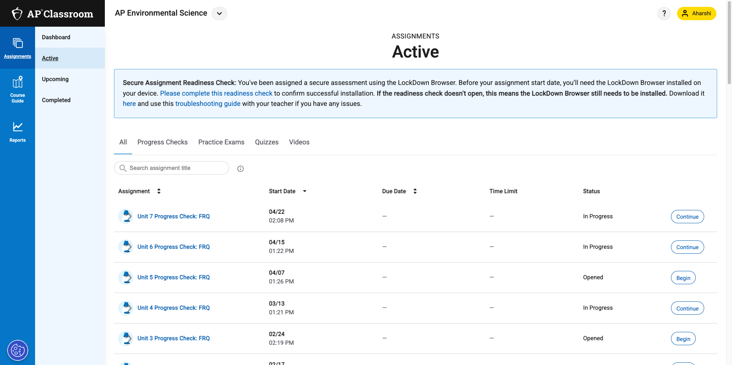Click the Unit 6 Progress Check lamp icon
Screen dimensions: 732x365
(126, 247)
